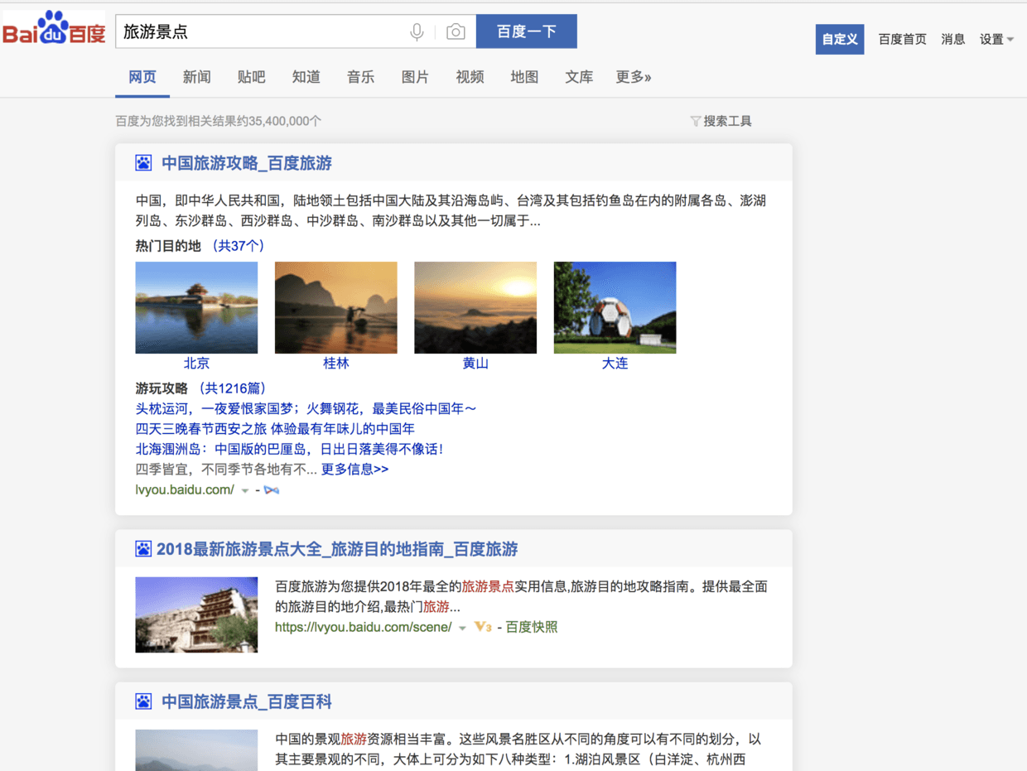Click the filter icon next to 搜索工具
The height and width of the screenshot is (771, 1027).
pyautogui.click(x=696, y=122)
